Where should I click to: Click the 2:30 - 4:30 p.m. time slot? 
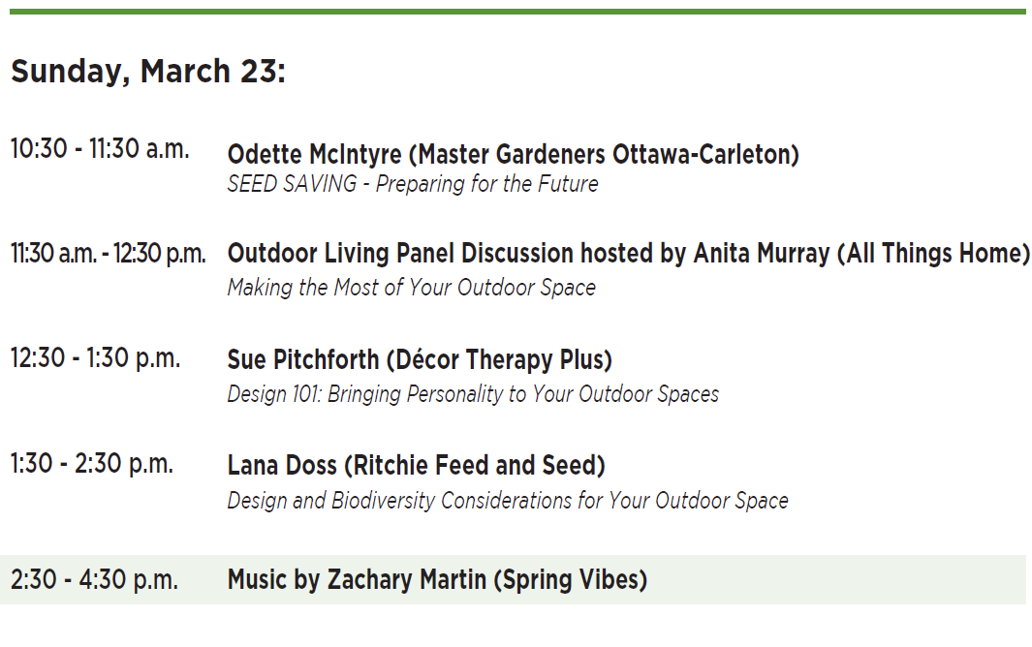click(94, 580)
